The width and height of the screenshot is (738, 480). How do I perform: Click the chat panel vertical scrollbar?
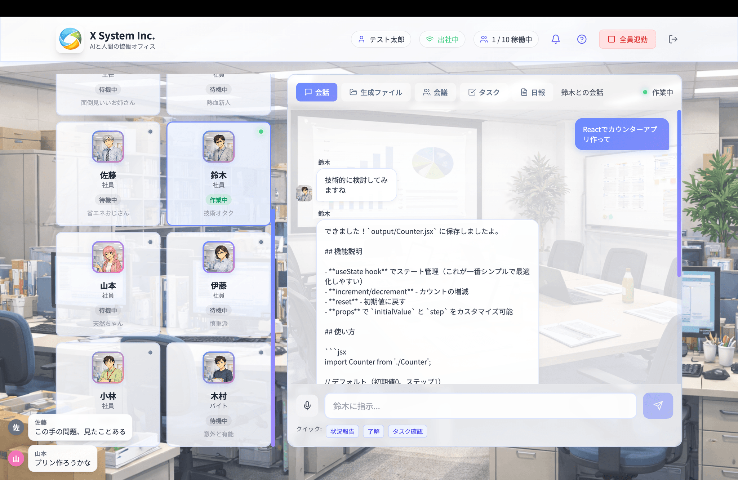pyautogui.click(x=679, y=193)
